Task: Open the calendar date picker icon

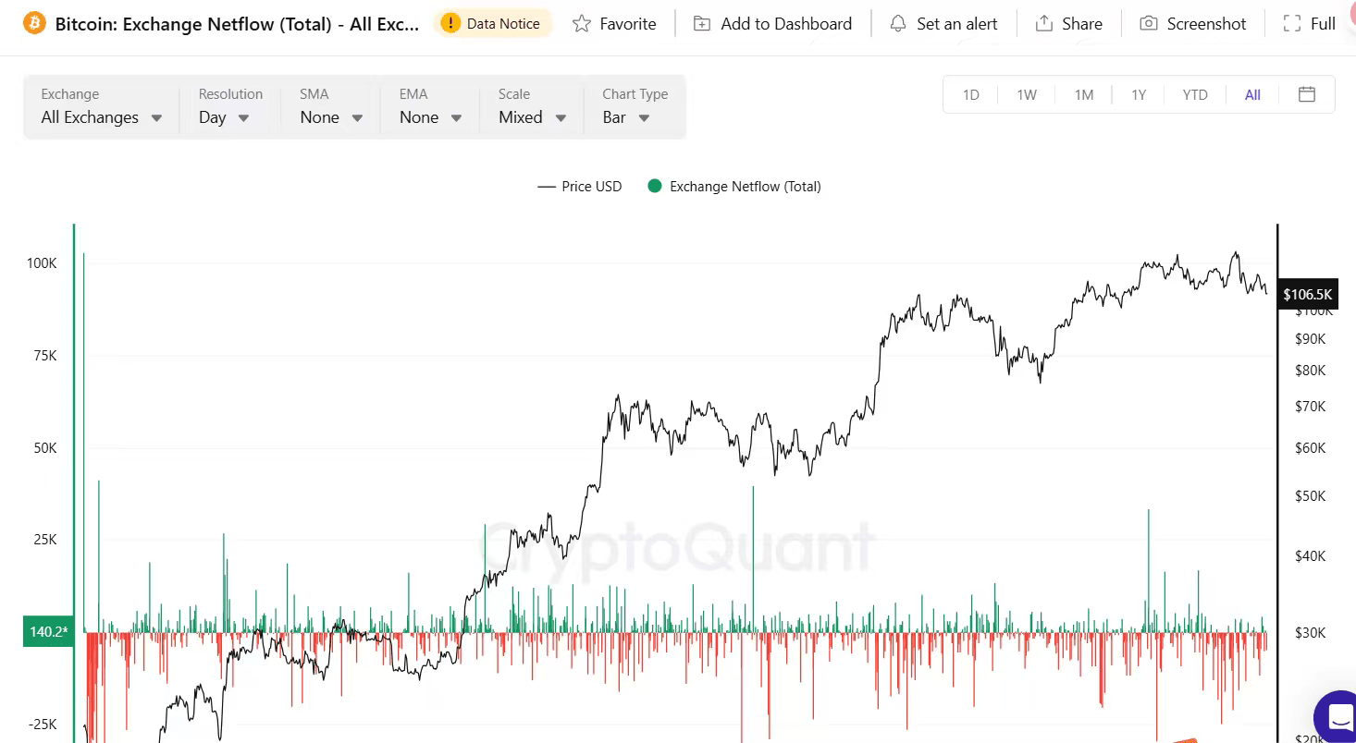Action: point(1306,94)
